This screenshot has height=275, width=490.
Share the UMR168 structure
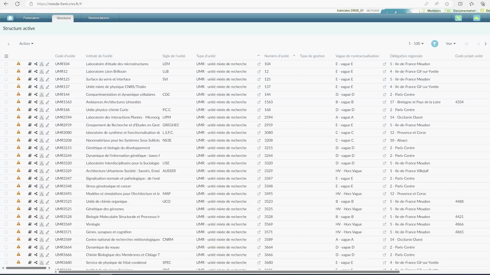(x=36, y=110)
